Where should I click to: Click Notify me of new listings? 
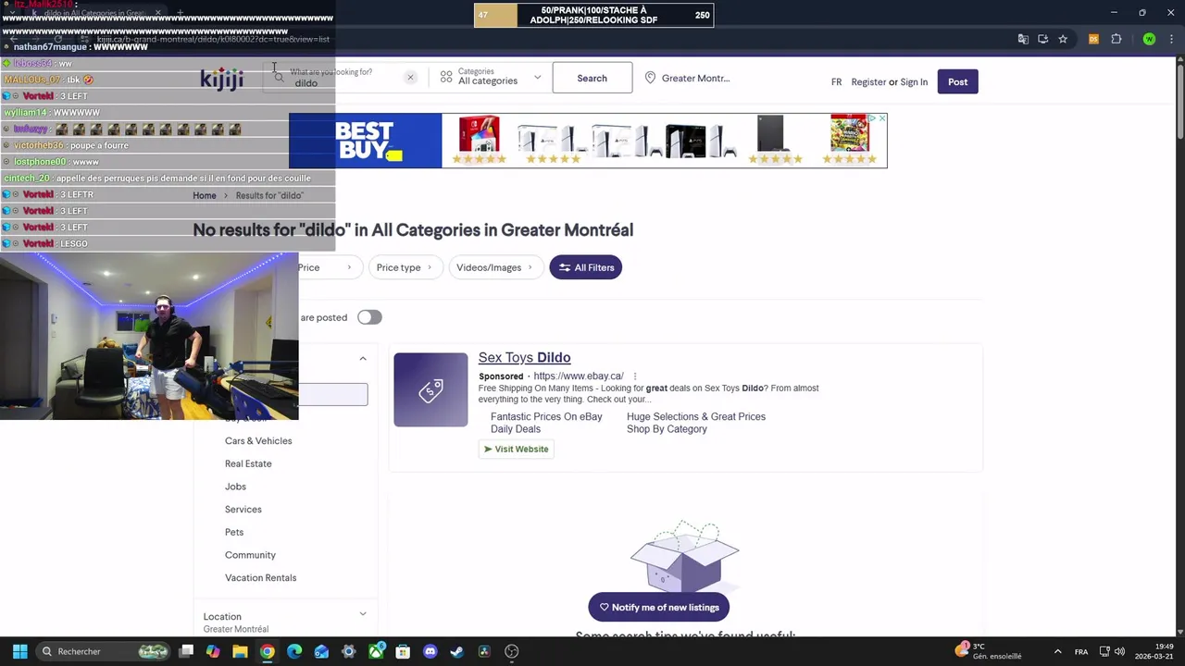click(x=659, y=608)
